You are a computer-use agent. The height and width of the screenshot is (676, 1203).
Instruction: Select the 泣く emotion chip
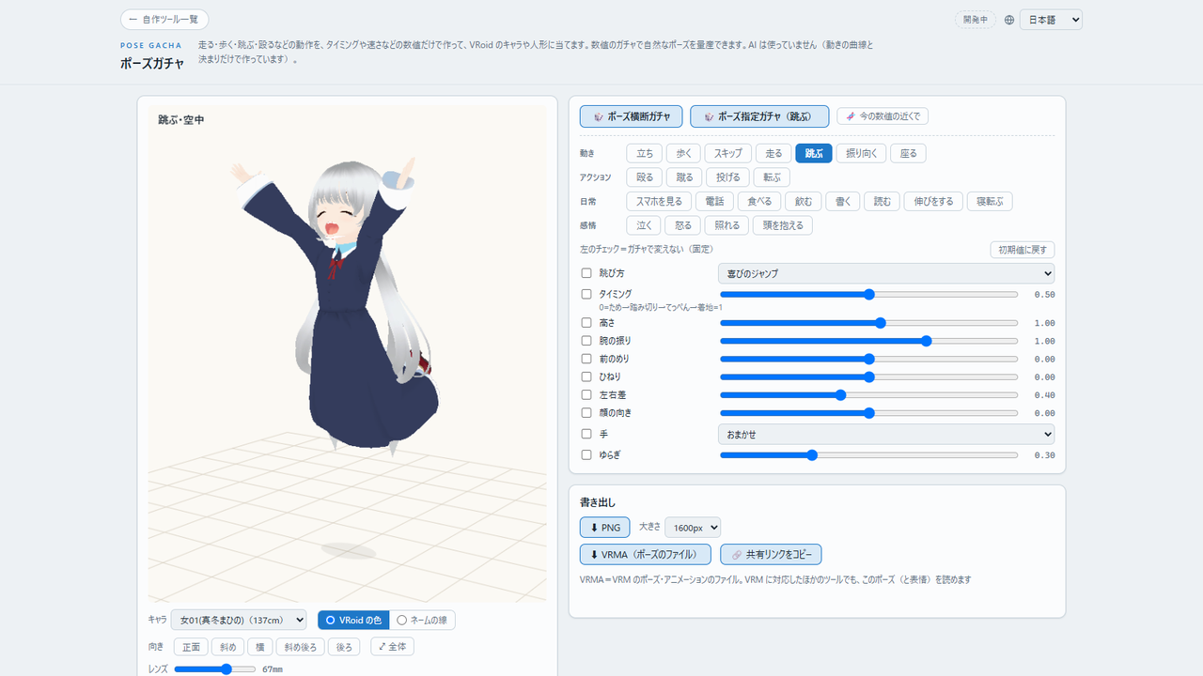(x=644, y=225)
